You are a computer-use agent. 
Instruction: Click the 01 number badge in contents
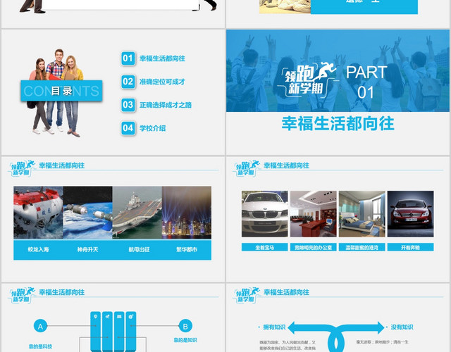(x=128, y=58)
